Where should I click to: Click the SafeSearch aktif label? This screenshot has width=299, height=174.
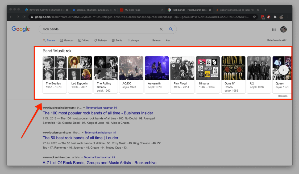point(277,40)
